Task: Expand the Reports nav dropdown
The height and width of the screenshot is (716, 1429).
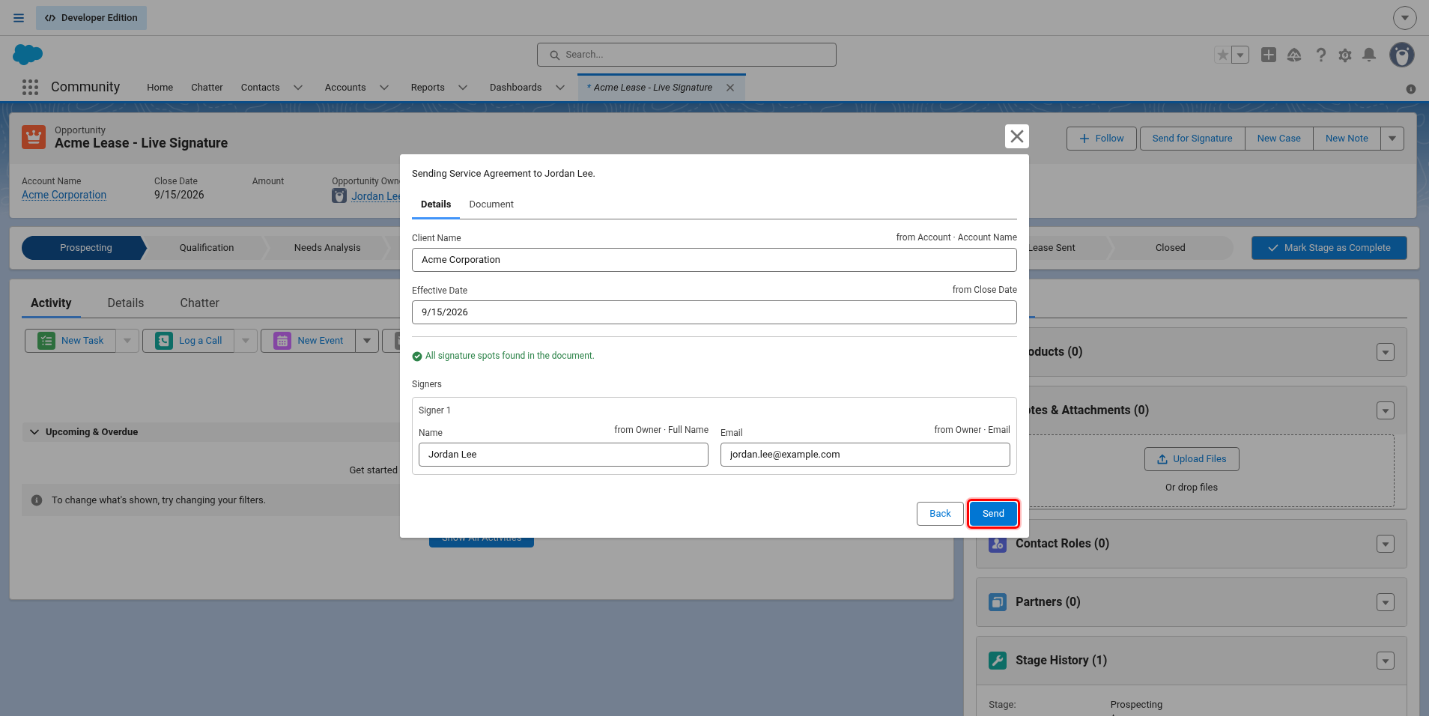Action: pos(463,88)
